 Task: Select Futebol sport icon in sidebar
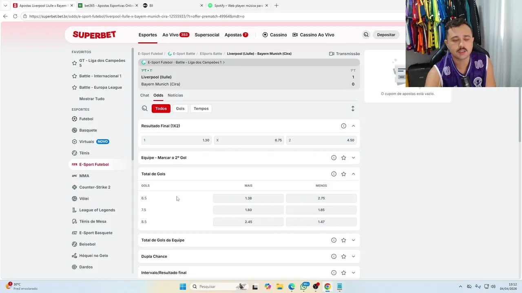[x=74, y=119]
